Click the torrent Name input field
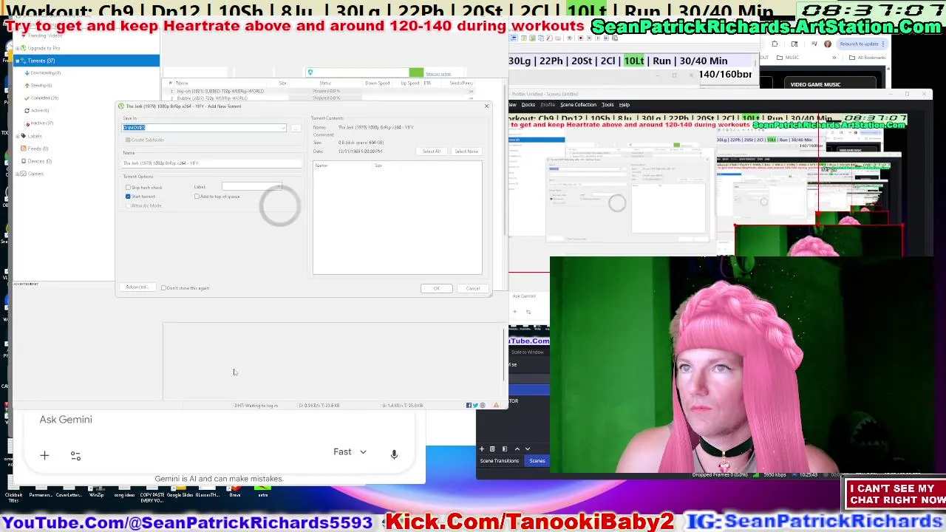Image resolution: width=946 pixels, height=532 pixels. pyautogui.click(x=212, y=163)
